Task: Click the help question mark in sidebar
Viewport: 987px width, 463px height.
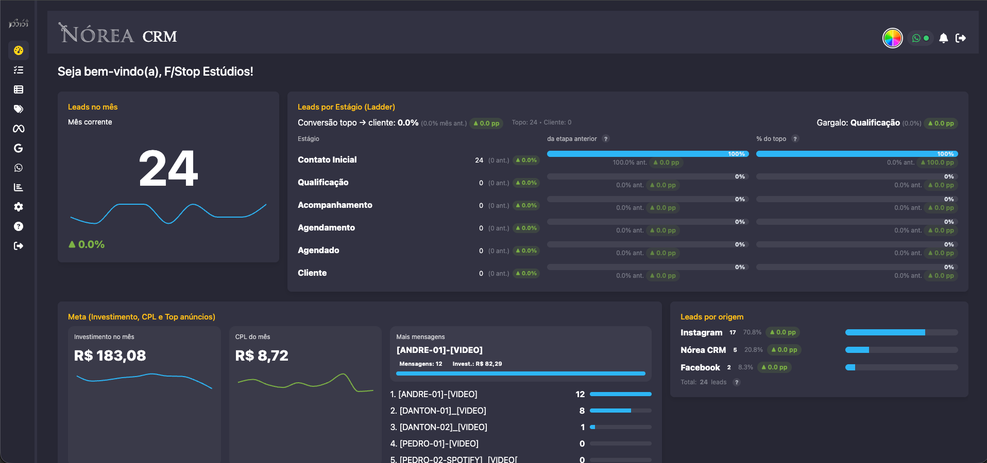Action: click(x=19, y=226)
